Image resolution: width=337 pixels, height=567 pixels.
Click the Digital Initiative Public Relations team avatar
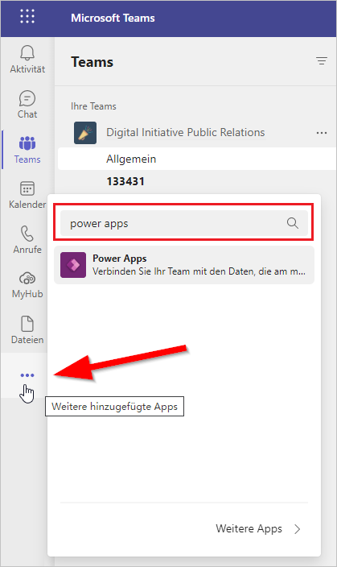point(85,133)
